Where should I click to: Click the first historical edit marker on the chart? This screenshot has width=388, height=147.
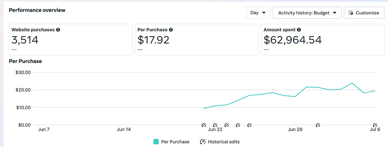(x=204, y=125)
